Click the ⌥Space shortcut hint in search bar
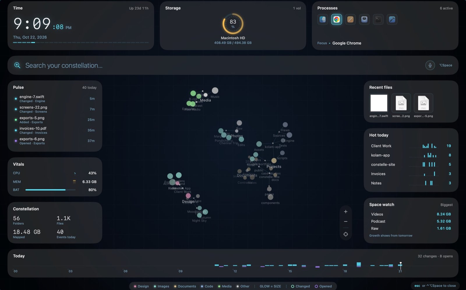This screenshot has width=466, height=290. pos(446,65)
